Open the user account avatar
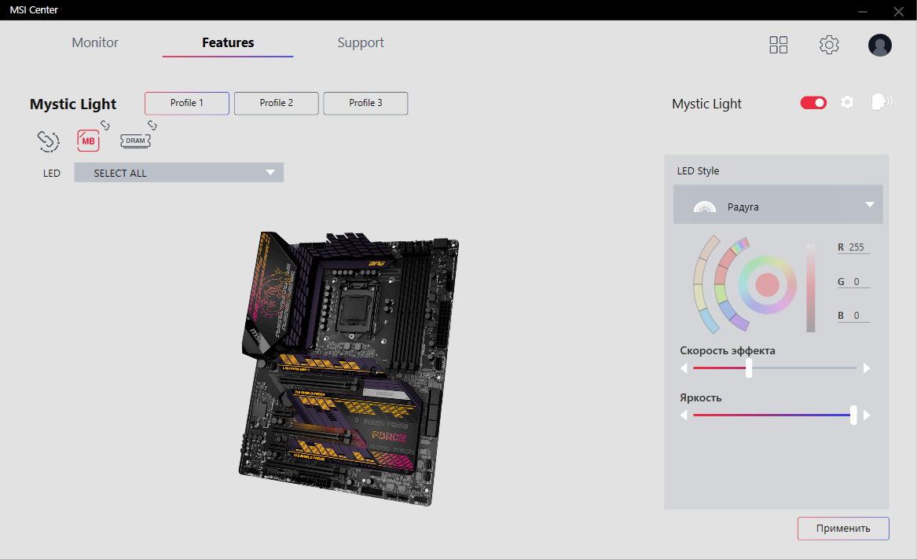The image size is (917, 560). pos(879,45)
